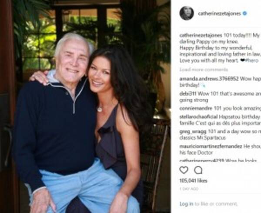Click the 1 DAY AGO timestamp

pyautogui.click(x=188, y=189)
